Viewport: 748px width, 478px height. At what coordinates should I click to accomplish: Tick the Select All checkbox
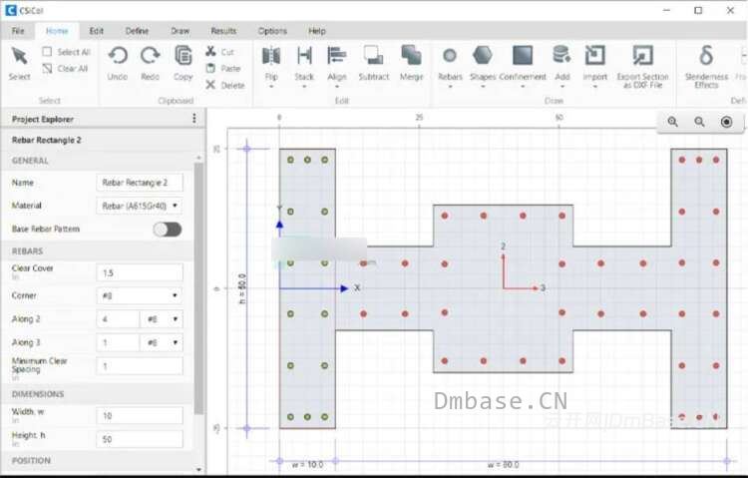point(47,52)
